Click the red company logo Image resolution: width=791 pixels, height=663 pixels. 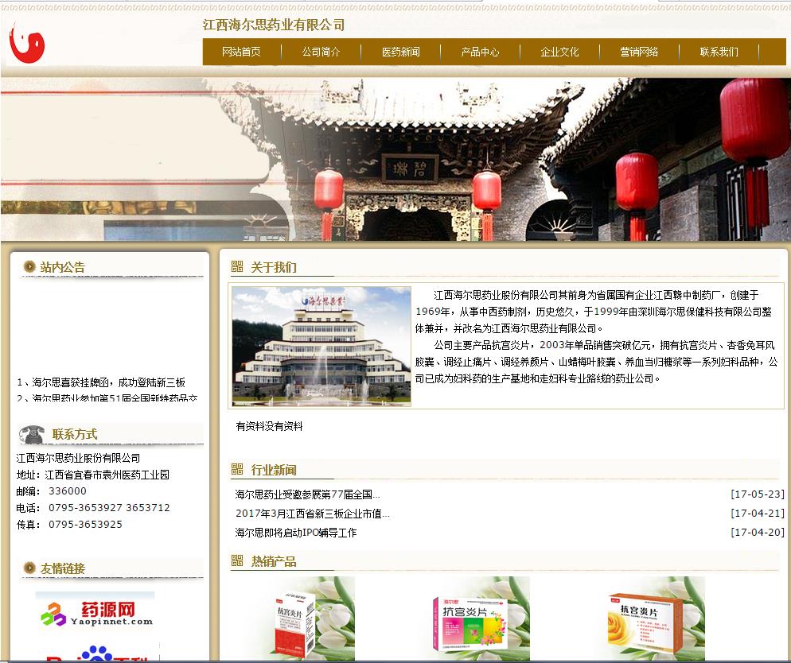[x=27, y=44]
